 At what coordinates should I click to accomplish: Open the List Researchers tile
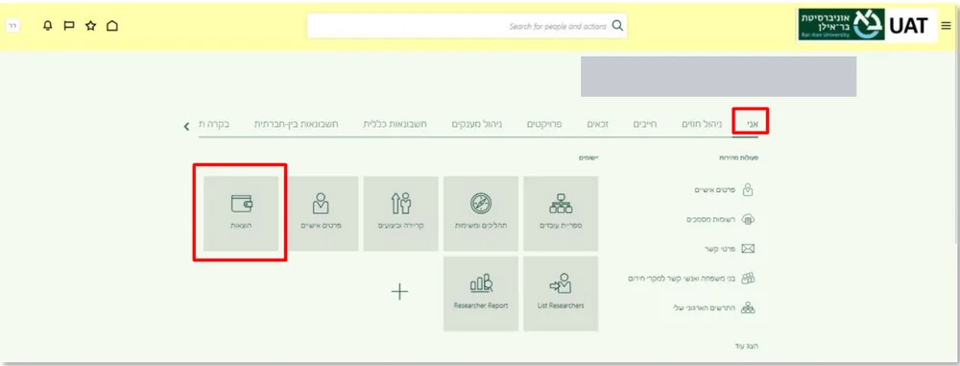pyautogui.click(x=561, y=294)
